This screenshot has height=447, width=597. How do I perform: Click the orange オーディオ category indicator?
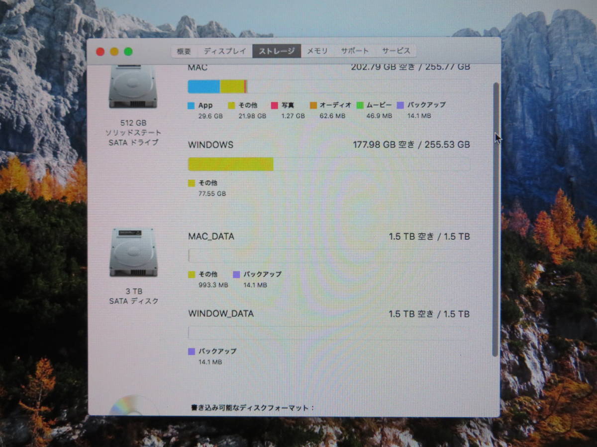[x=312, y=105]
